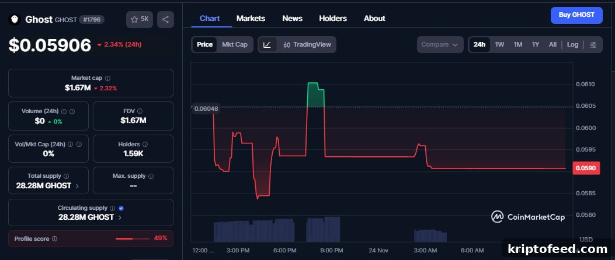Viewport: 615px width, 260px height.
Task: Open the News tab
Action: (292, 19)
